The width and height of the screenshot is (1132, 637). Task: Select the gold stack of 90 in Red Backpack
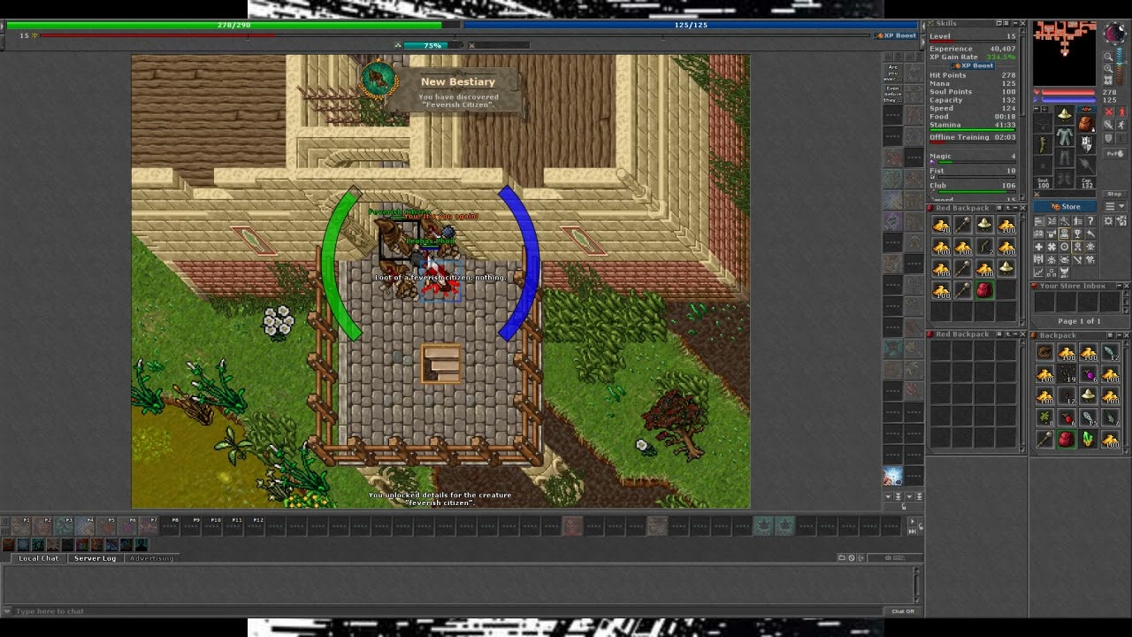(x=941, y=226)
